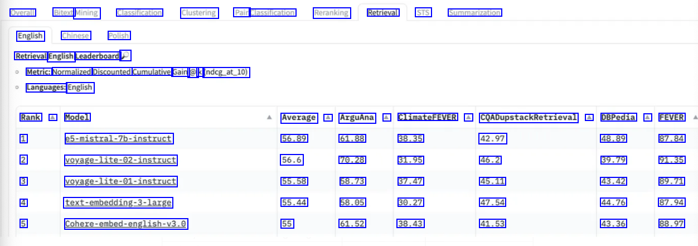This screenshot has width=698, height=246.
Task: Click magnifier icon beside Leaderboard heading
Action: pyautogui.click(x=125, y=56)
